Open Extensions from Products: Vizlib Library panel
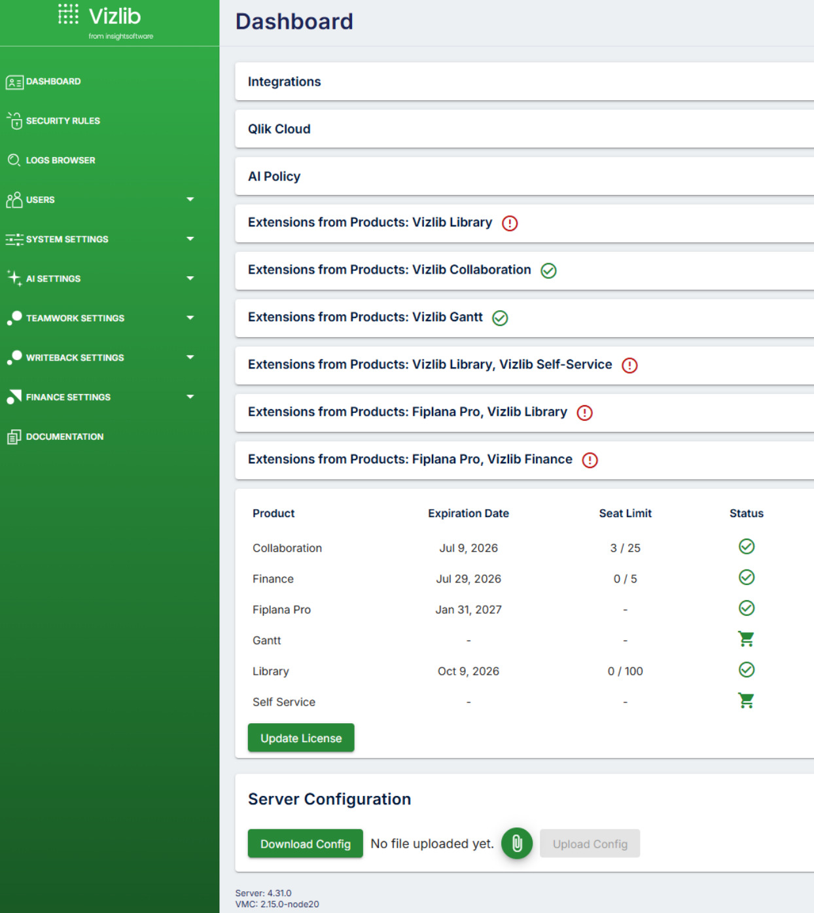This screenshot has height=913, width=814. tap(524, 223)
